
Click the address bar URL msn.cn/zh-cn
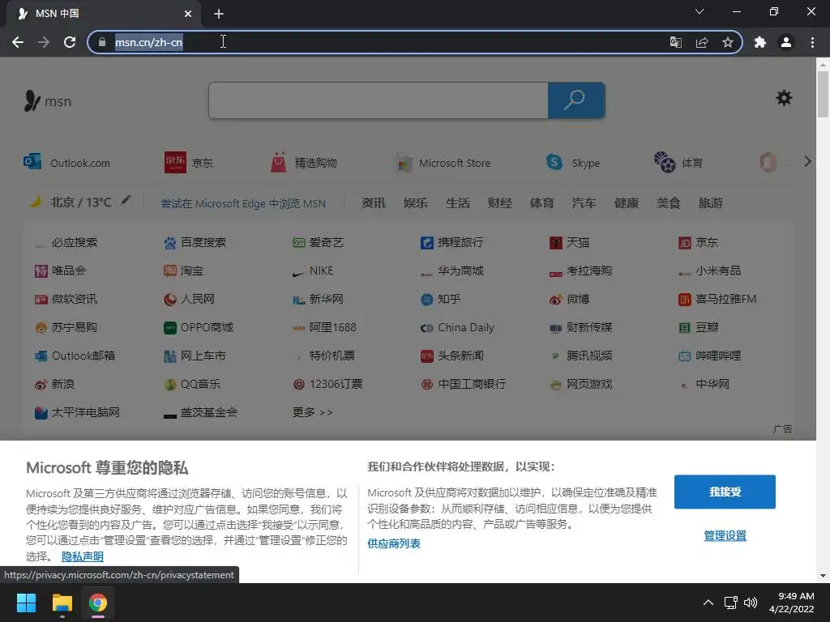tap(149, 42)
